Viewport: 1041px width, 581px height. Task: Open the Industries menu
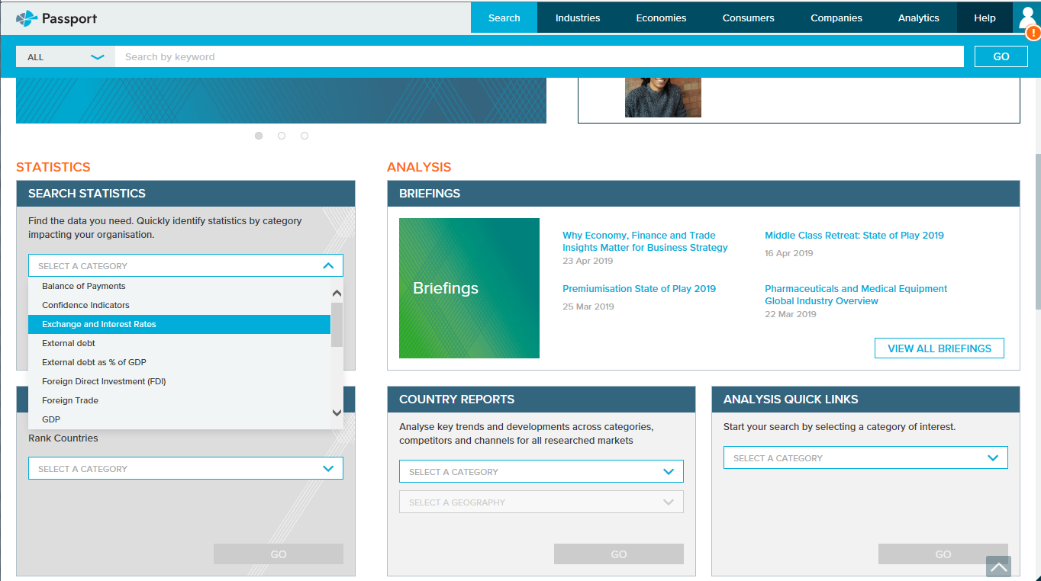tap(578, 18)
